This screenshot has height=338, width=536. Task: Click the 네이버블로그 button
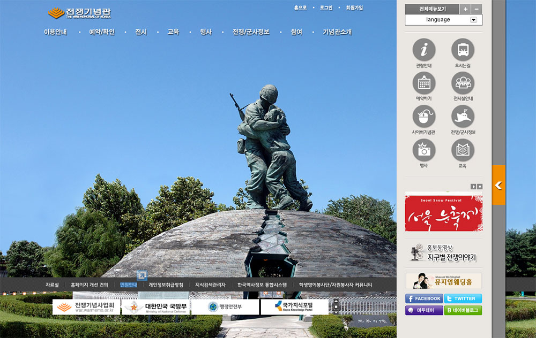463,310
